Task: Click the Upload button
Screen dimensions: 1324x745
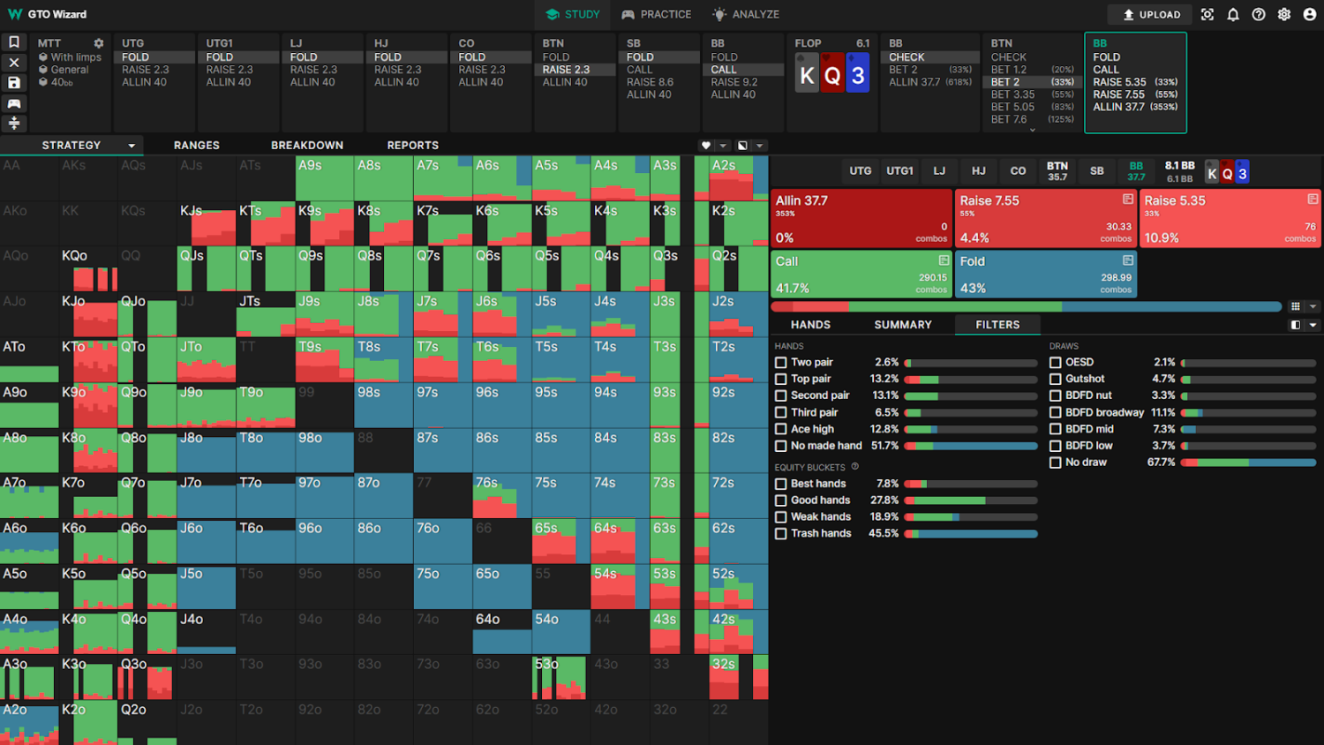Action: [x=1150, y=14]
